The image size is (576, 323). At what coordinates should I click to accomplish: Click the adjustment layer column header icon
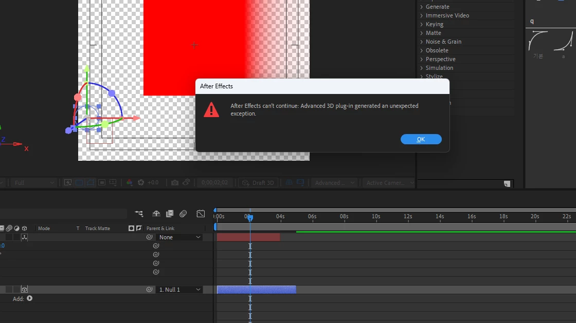click(x=17, y=228)
